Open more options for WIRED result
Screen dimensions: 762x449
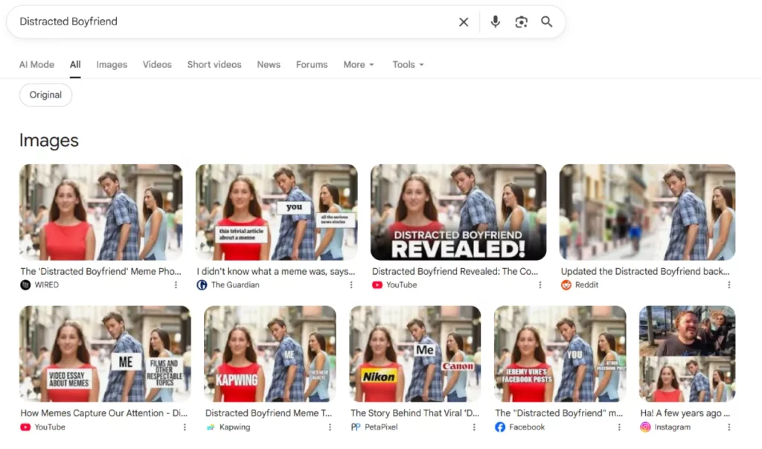click(176, 285)
